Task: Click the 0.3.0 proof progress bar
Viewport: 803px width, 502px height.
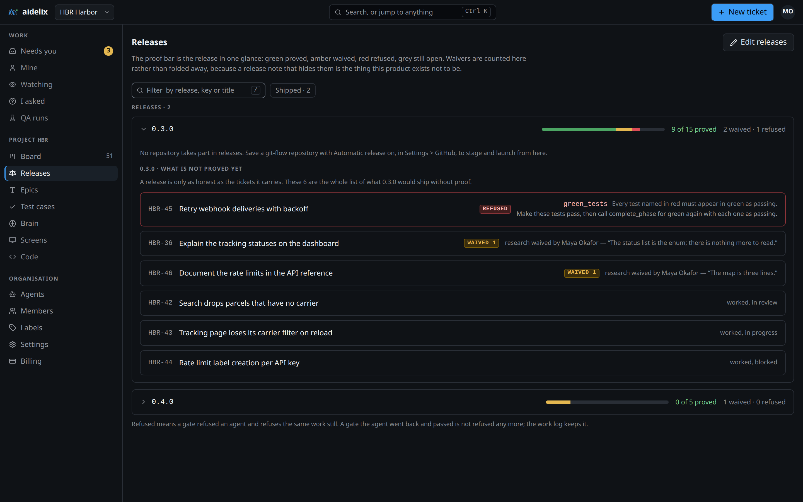Action: [x=603, y=129]
